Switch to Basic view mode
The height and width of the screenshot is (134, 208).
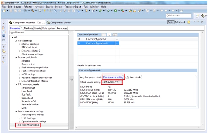coord(171,22)
